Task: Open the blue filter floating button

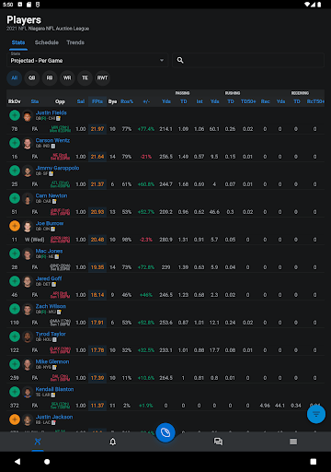Action: click(x=316, y=414)
